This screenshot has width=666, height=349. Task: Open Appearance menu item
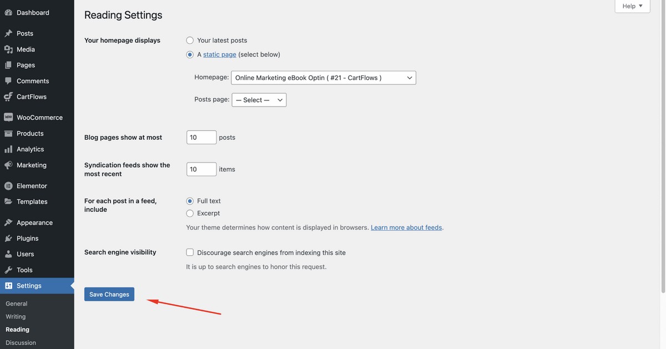coord(37,222)
